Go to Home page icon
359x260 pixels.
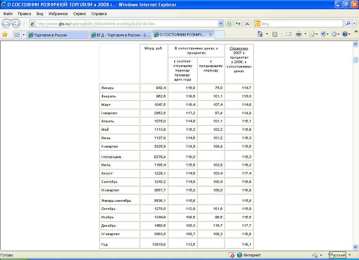(x=260, y=34)
